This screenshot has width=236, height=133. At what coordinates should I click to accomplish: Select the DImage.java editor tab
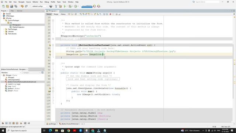(x=52, y=11)
